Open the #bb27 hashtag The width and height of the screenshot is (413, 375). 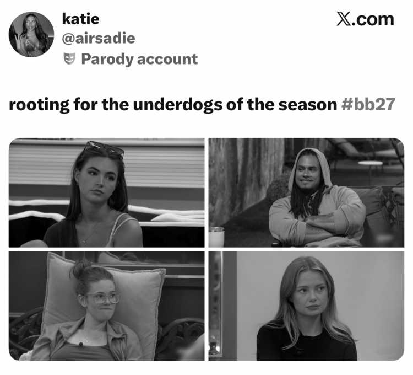(368, 104)
